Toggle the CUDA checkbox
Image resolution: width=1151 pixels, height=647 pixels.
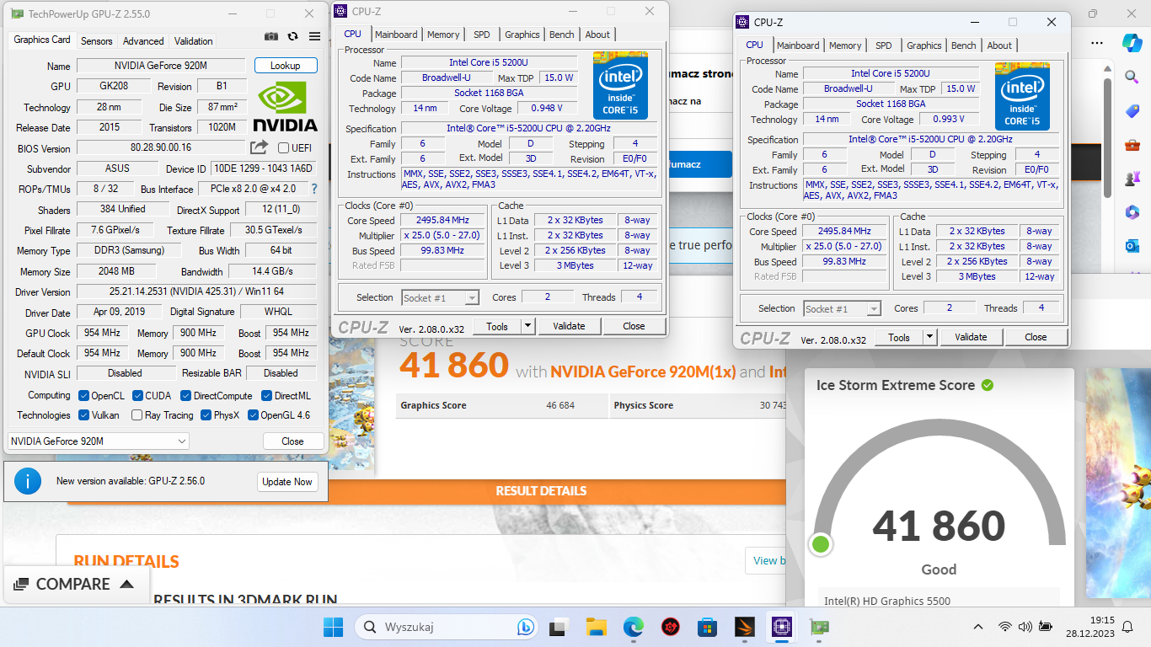(x=137, y=396)
